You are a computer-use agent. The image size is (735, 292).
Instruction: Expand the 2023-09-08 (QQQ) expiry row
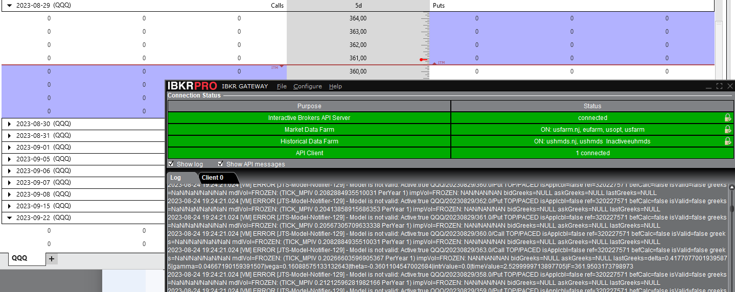click(9, 194)
